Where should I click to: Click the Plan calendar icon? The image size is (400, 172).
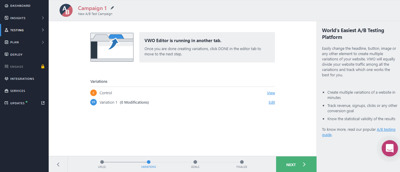[x=6, y=42]
